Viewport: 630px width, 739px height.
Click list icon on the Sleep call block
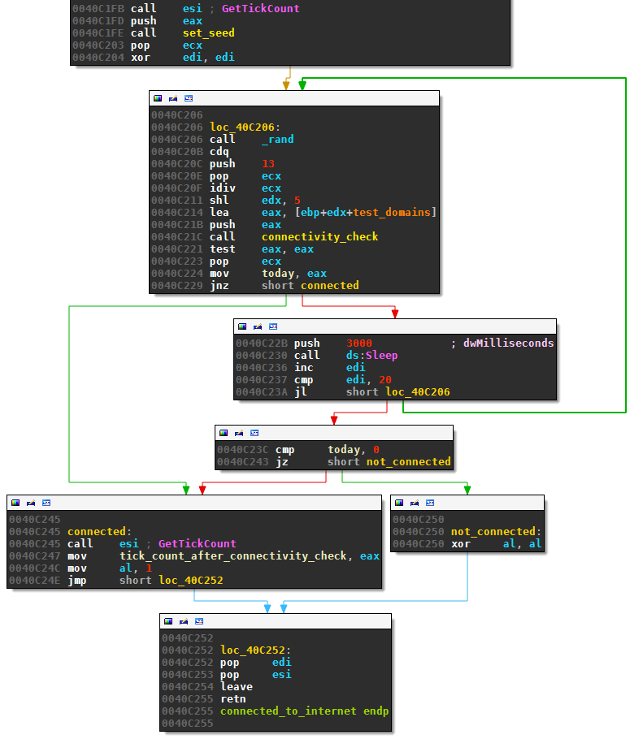pos(273,326)
